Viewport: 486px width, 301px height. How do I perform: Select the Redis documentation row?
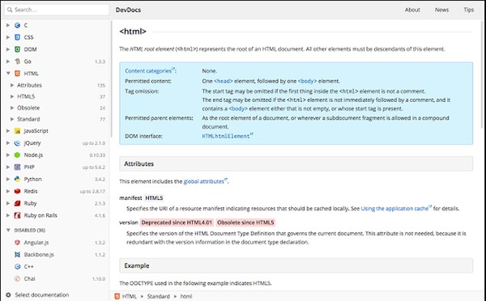pyautogui.click(x=55, y=192)
